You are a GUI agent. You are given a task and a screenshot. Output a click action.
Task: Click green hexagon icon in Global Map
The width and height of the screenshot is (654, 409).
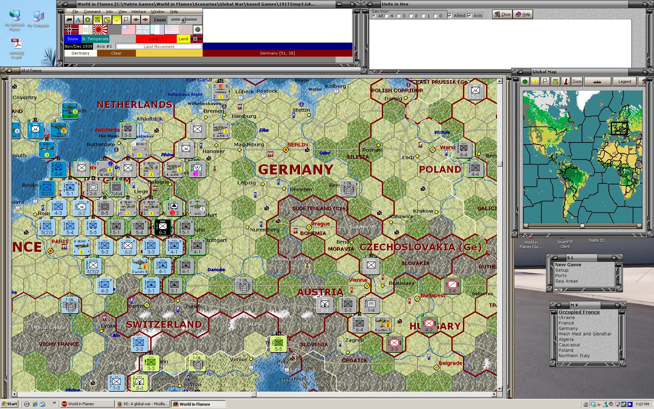[525, 81]
